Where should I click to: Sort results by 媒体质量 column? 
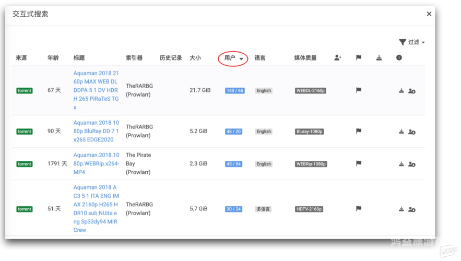pyautogui.click(x=305, y=58)
